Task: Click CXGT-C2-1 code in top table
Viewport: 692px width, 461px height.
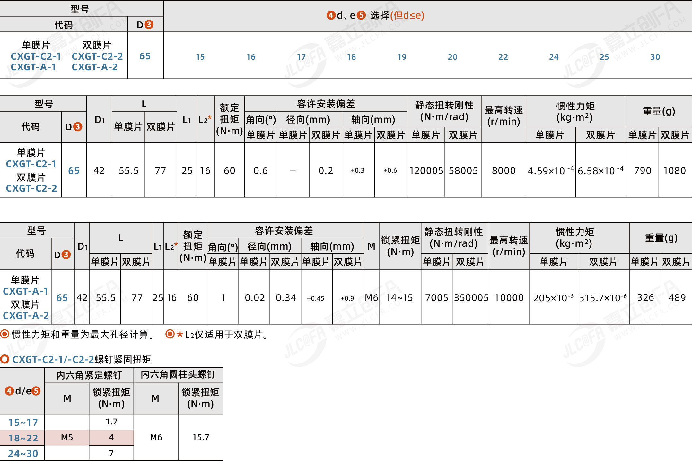Action: click(x=36, y=56)
